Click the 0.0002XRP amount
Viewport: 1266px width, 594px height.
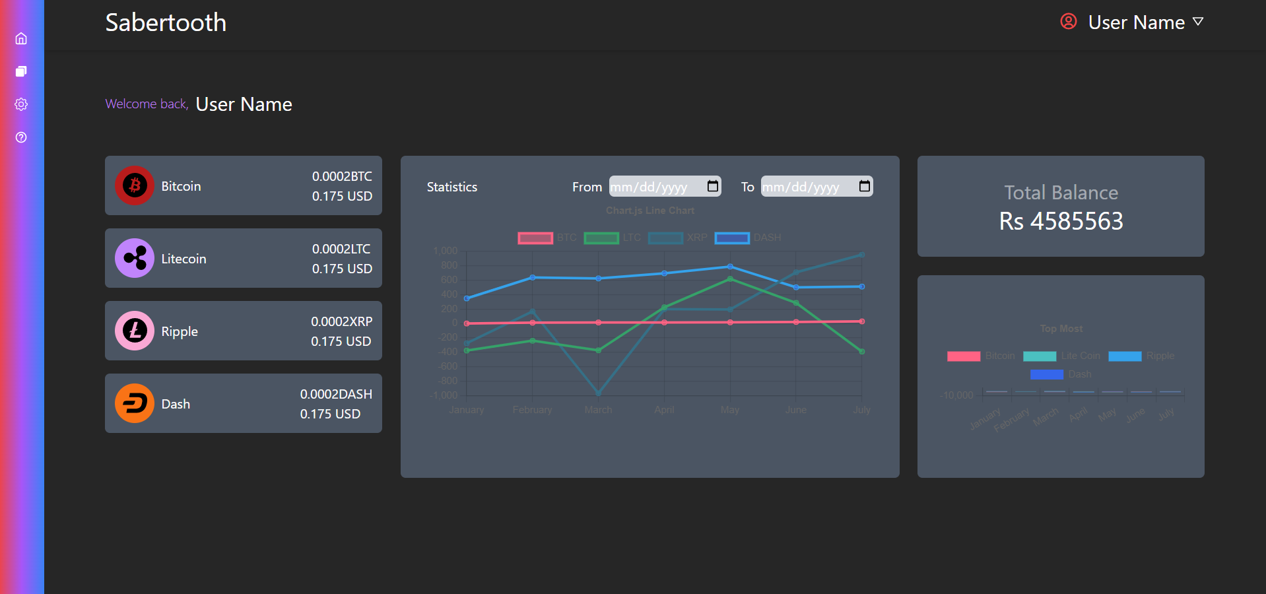[342, 321]
